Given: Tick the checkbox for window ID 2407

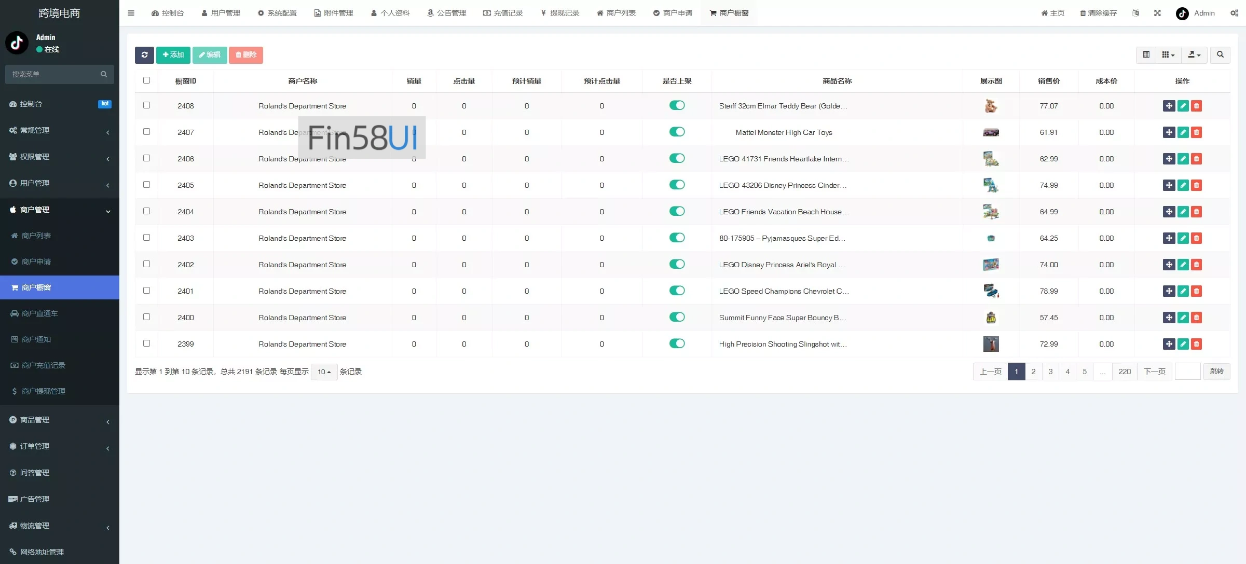Looking at the screenshot, I should (x=146, y=132).
